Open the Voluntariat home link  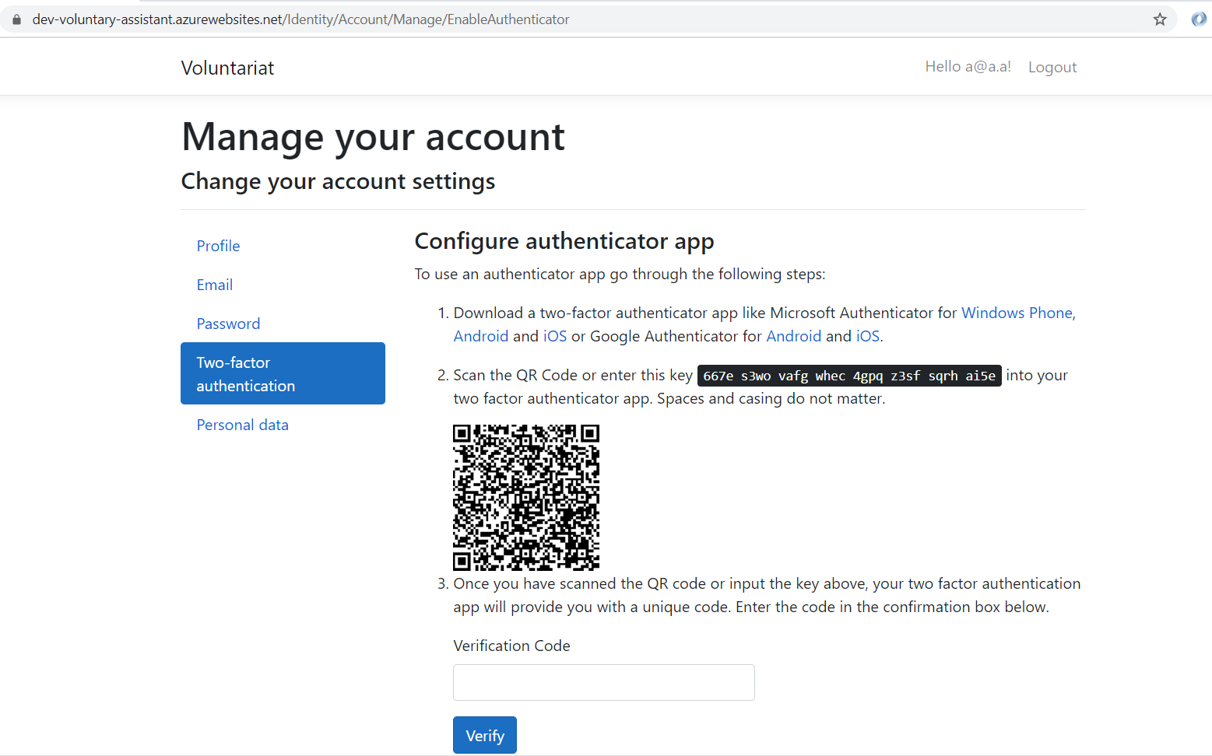[x=227, y=68]
